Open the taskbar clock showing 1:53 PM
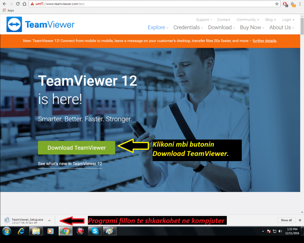This screenshot has width=304, height=243. pyautogui.click(x=292, y=231)
